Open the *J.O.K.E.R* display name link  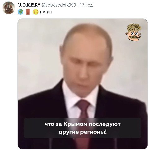tap(29, 5)
